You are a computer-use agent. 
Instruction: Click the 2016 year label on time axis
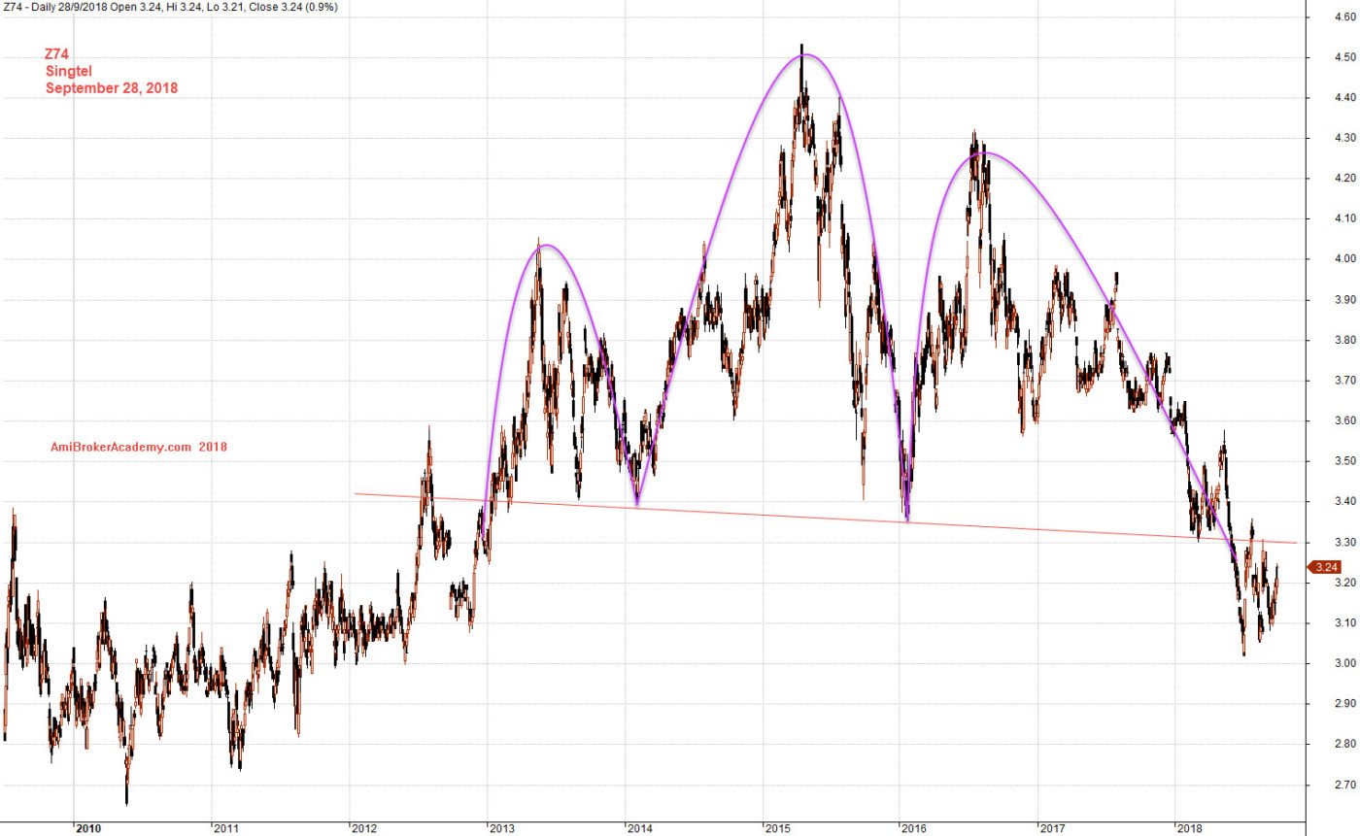click(x=915, y=828)
